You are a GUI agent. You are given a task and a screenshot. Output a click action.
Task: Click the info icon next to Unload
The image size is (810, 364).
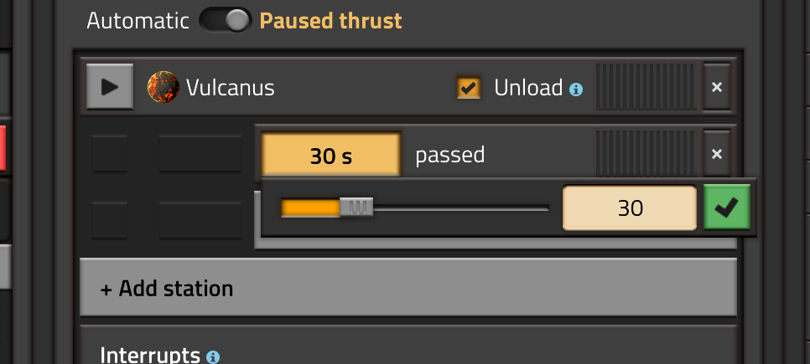pyautogui.click(x=576, y=90)
